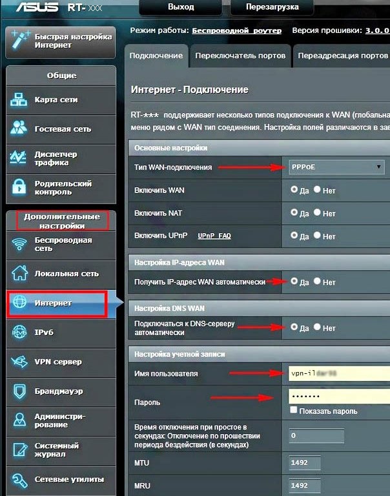Open the WAN connection type PPPoE dropdown
This screenshot has height=496, width=390.
(336, 167)
